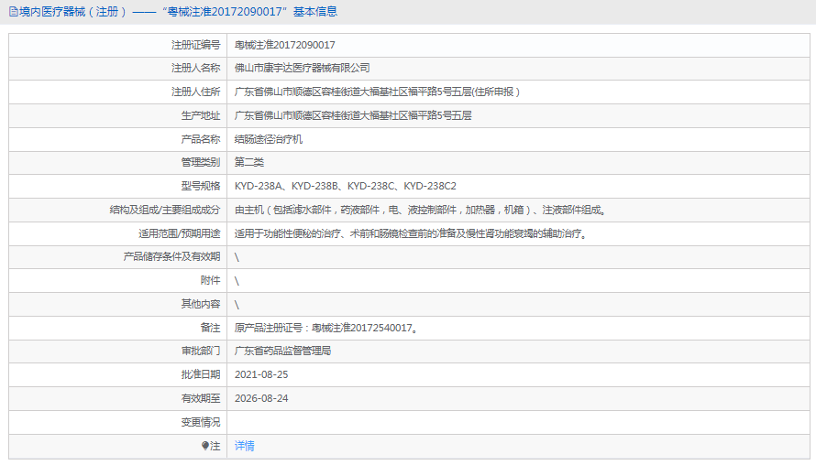Click the 变更情况 label
This screenshot has height=465, width=816.
201,422
